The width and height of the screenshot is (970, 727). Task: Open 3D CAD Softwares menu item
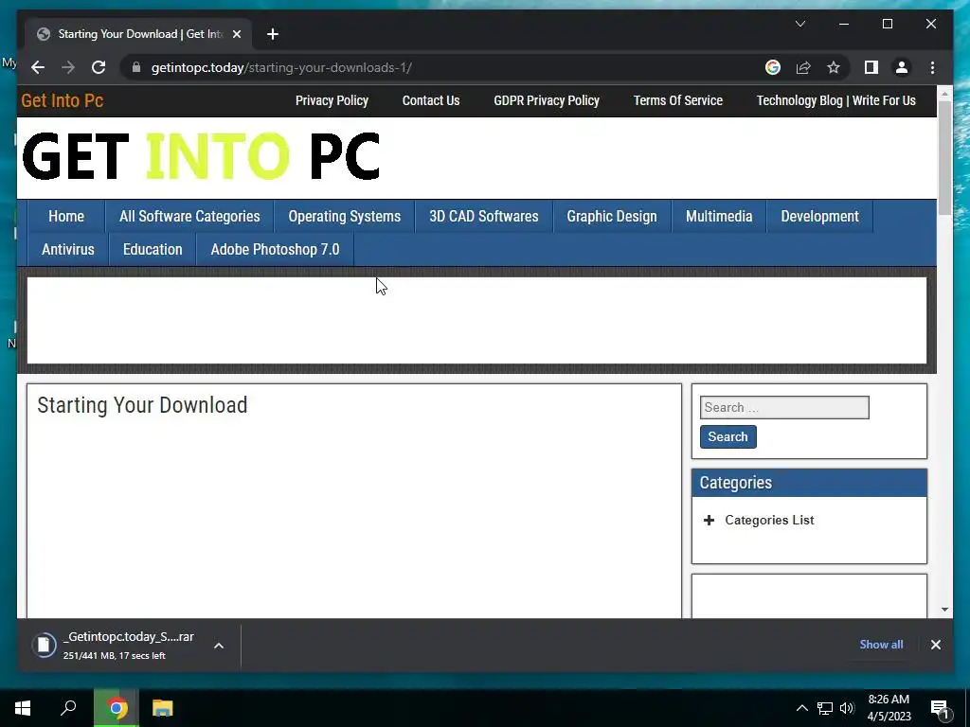(484, 217)
